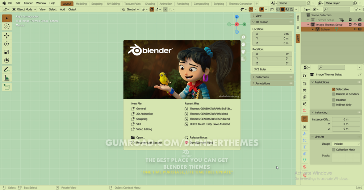The image size is (364, 190).
Task: Open the Output properties tab icon
Action: (305, 90)
